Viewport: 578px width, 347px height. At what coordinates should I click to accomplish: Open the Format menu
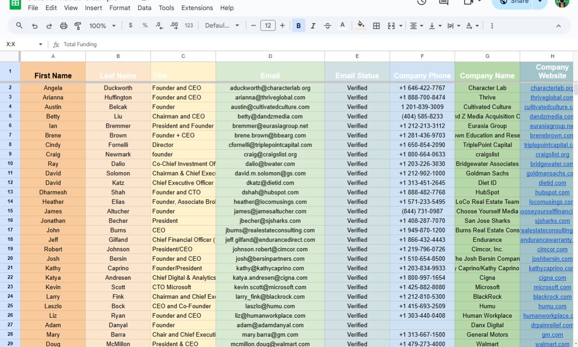[x=120, y=8]
